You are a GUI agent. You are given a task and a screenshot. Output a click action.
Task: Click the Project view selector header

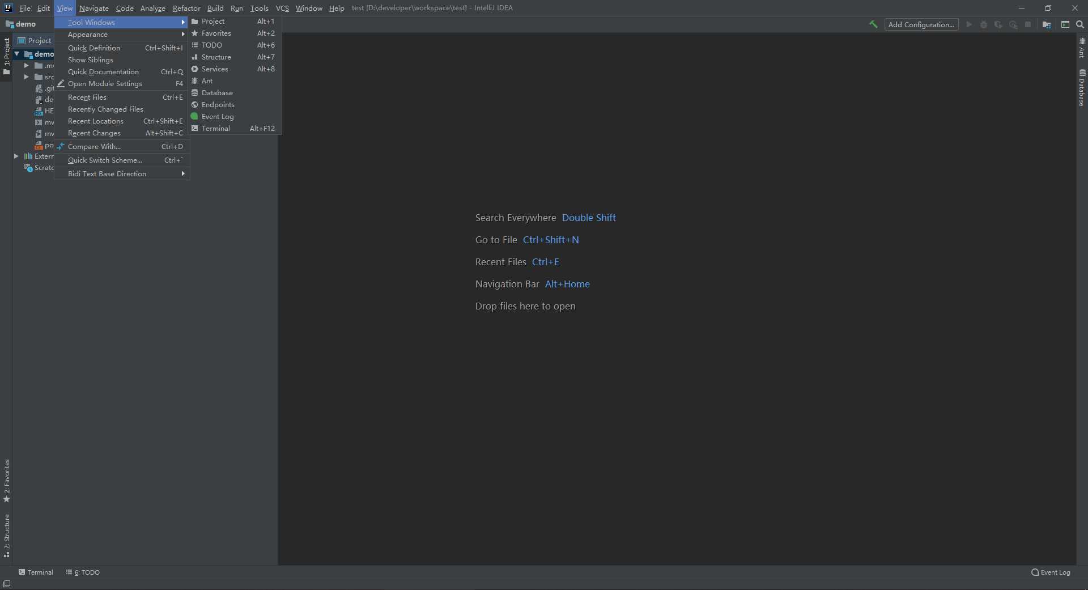35,40
